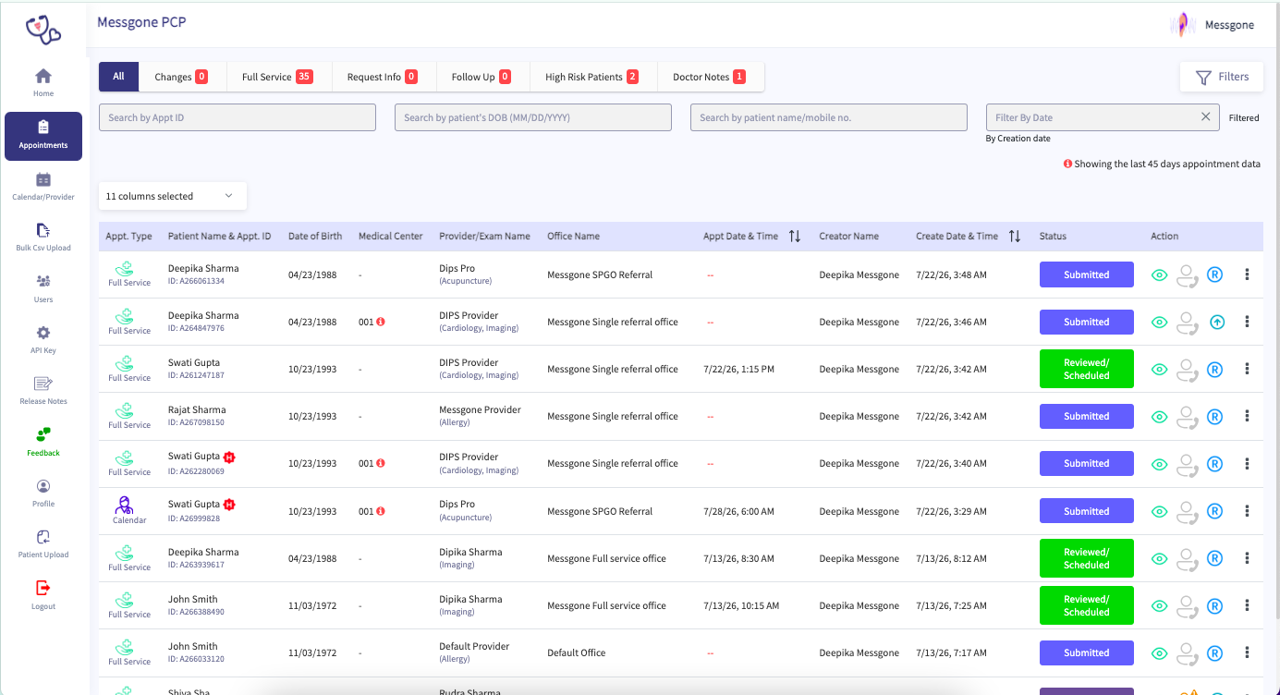Click the Search by patient name/mobile field

tap(829, 117)
